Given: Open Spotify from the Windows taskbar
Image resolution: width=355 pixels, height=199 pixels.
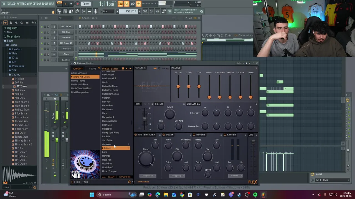Looking at the screenshot, I should 255,195.
